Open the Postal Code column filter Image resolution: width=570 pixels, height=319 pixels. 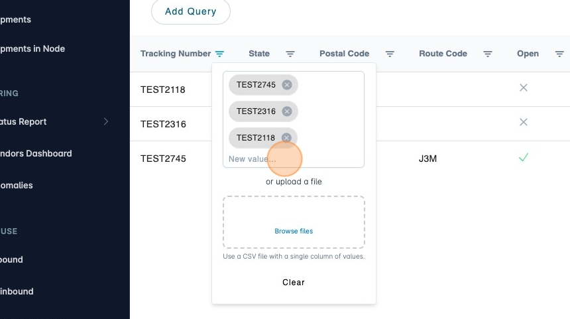pos(390,54)
